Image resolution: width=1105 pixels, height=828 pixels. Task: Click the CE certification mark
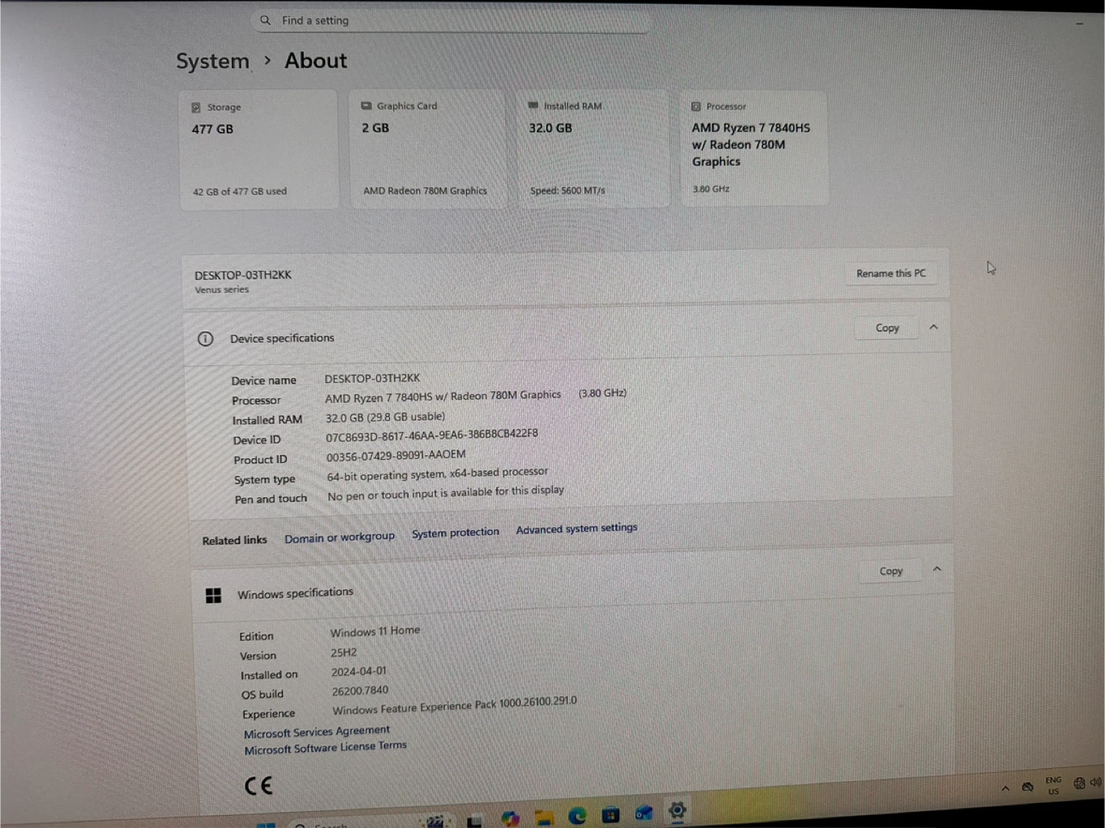[x=259, y=786]
